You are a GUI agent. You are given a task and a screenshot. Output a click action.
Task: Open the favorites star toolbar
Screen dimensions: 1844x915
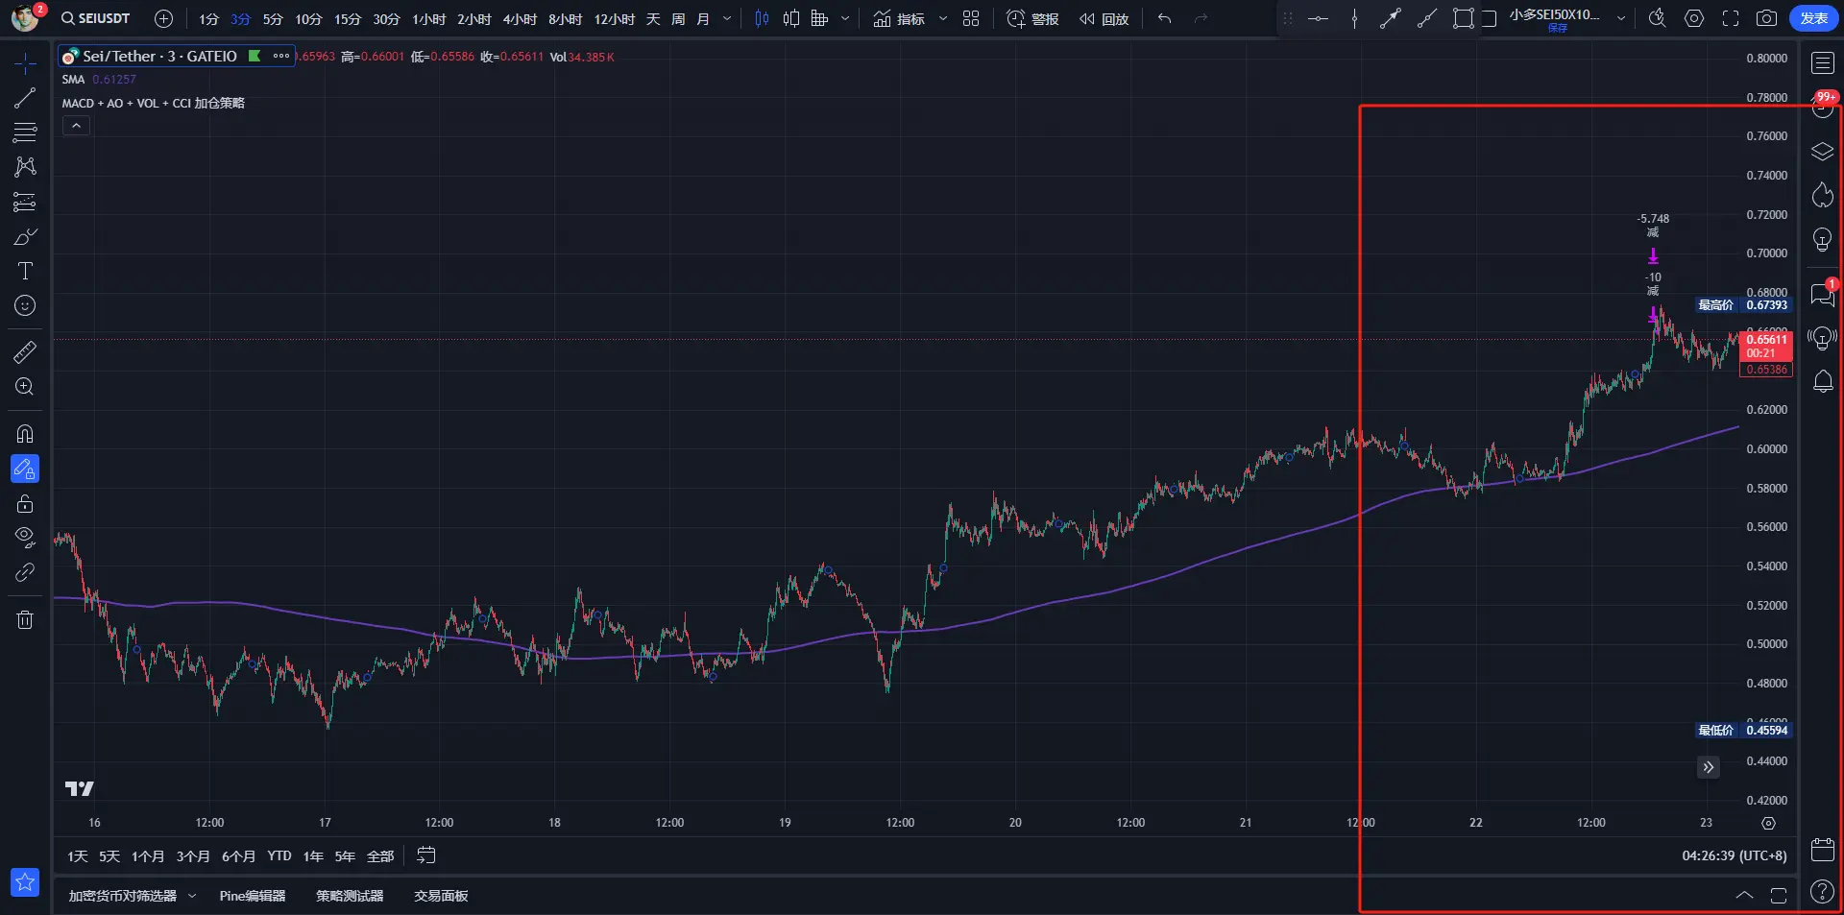(25, 881)
